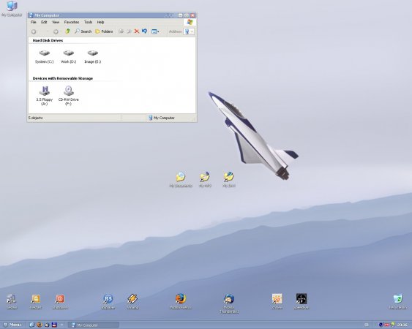Select the My Computer desktop icon
412x329 pixels.
click(x=12, y=8)
